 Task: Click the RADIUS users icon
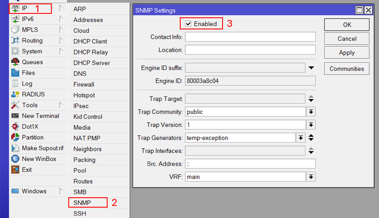point(15,94)
